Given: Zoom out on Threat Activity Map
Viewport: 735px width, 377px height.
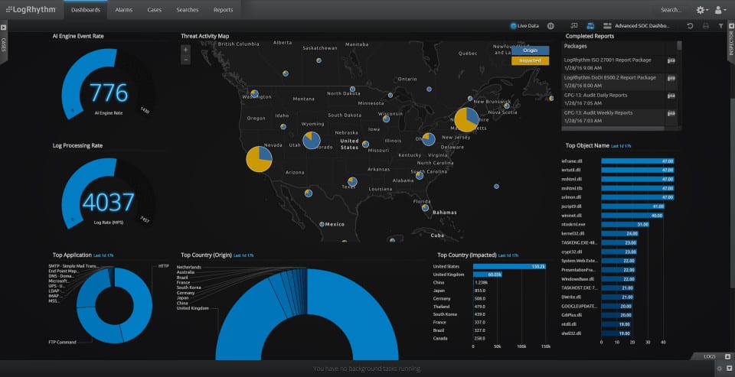Looking at the screenshot, I should coord(186,60).
